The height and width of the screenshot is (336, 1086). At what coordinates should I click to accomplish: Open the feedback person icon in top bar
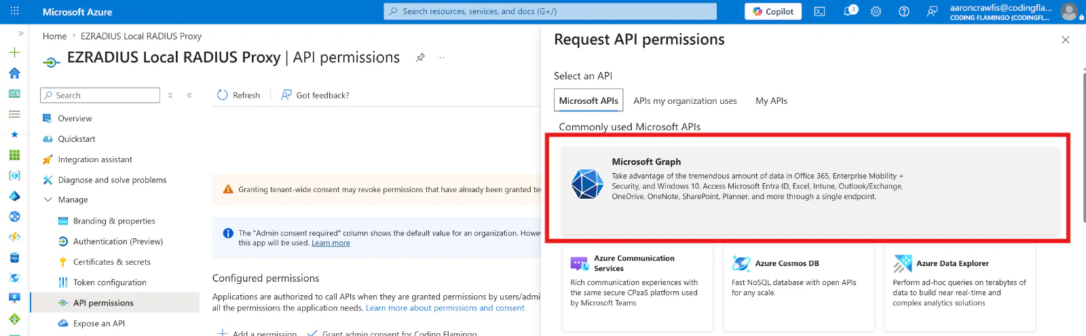[x=932, y=12]
